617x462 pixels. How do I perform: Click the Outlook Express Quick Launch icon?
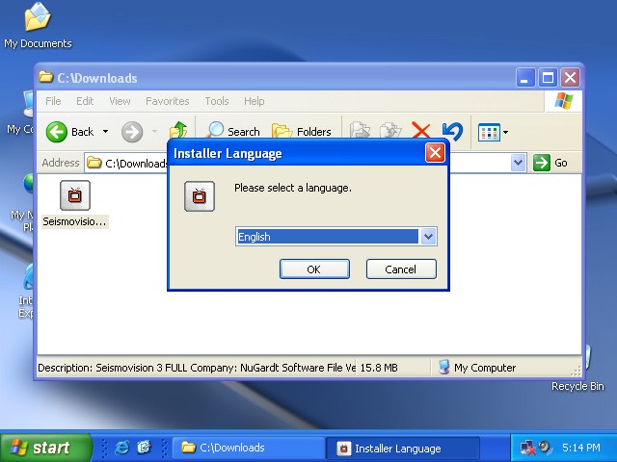click(145, 448)
